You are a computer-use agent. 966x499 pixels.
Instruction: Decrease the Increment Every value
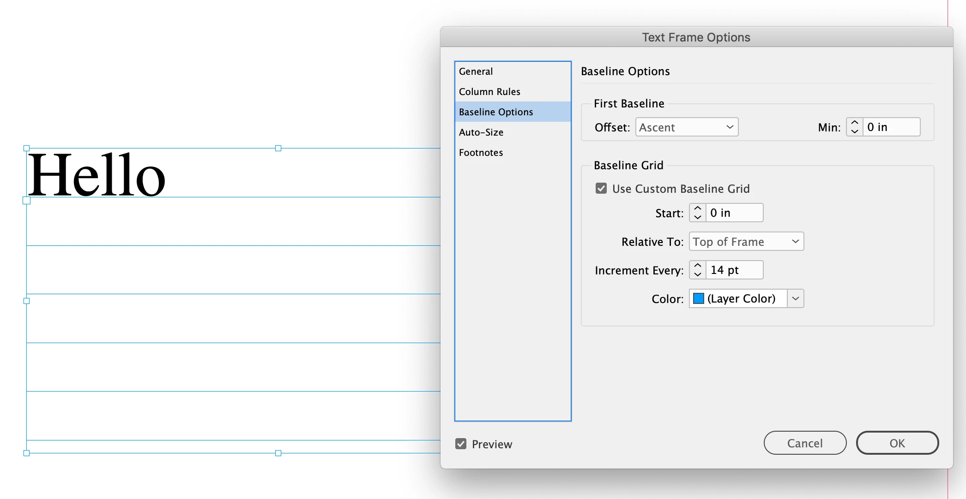(698, 274)
